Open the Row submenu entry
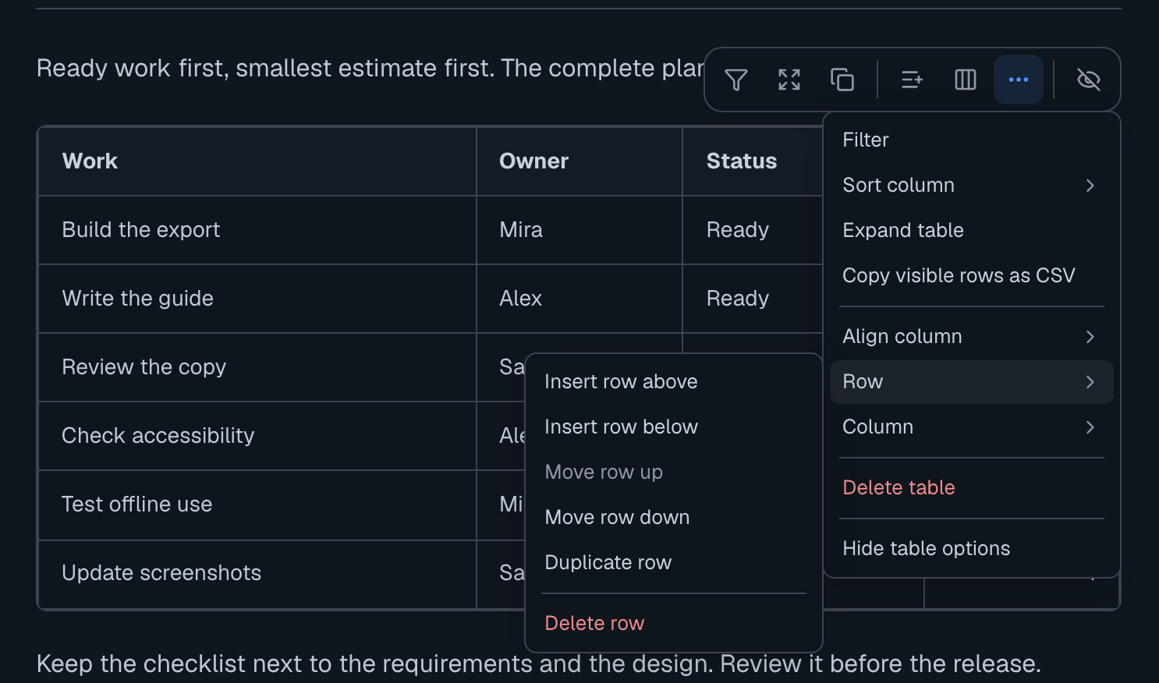1159x683 pixels. (972, 382)
